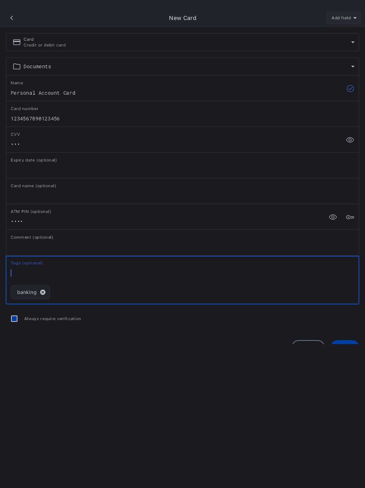This screenshot has height=488, width=365.
Task: Open the Add field dropdown
Action: [x=344, y=18]
